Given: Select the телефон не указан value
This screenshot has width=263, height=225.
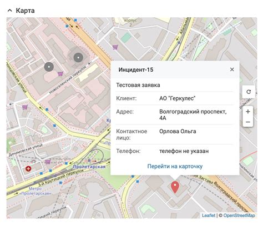Looking at the screenshot, I should point(184,151).
